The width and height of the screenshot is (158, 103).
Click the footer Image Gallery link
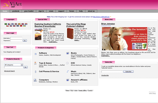[83, 90]
